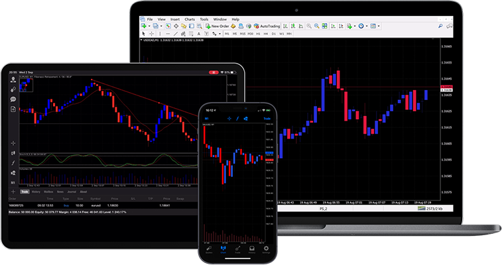This screenshot has width=502, height=265.
Task: Open the History tab on tablet
Action: [36, 192]
